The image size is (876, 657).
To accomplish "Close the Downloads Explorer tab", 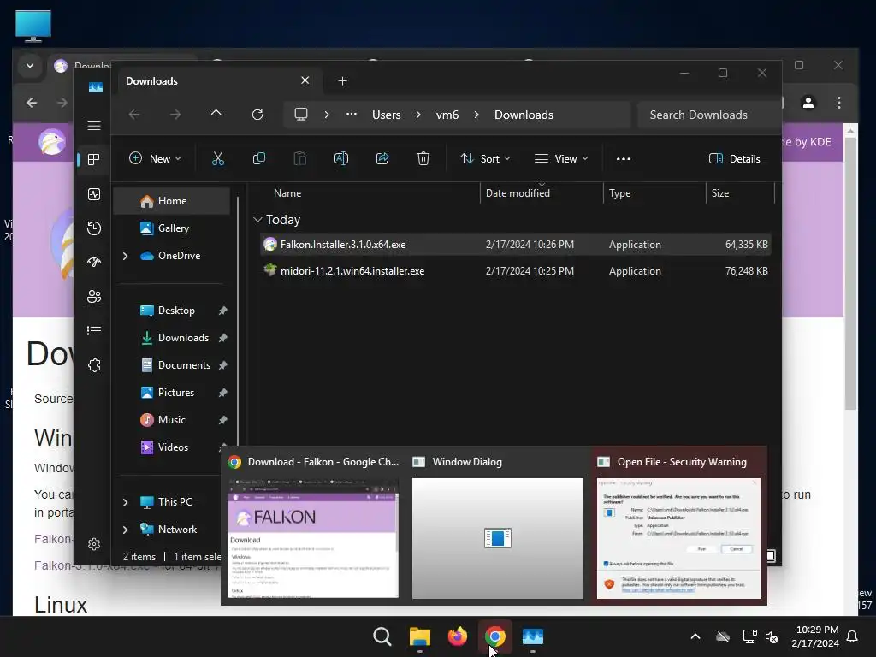I will pos(305,80).
